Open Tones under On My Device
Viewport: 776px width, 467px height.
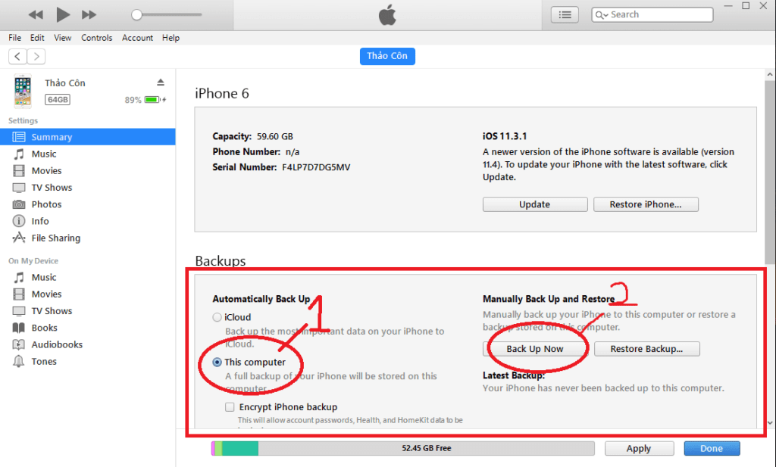(x=44, y=361)
